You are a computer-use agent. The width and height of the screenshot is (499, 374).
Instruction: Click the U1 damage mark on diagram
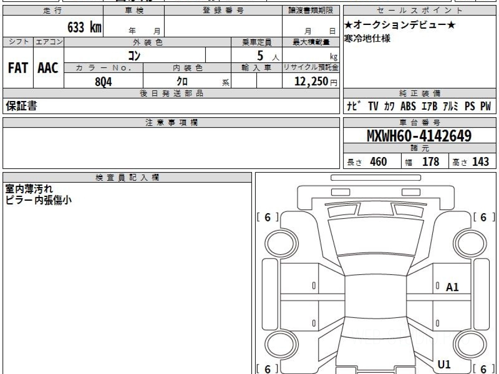(444, 365)
